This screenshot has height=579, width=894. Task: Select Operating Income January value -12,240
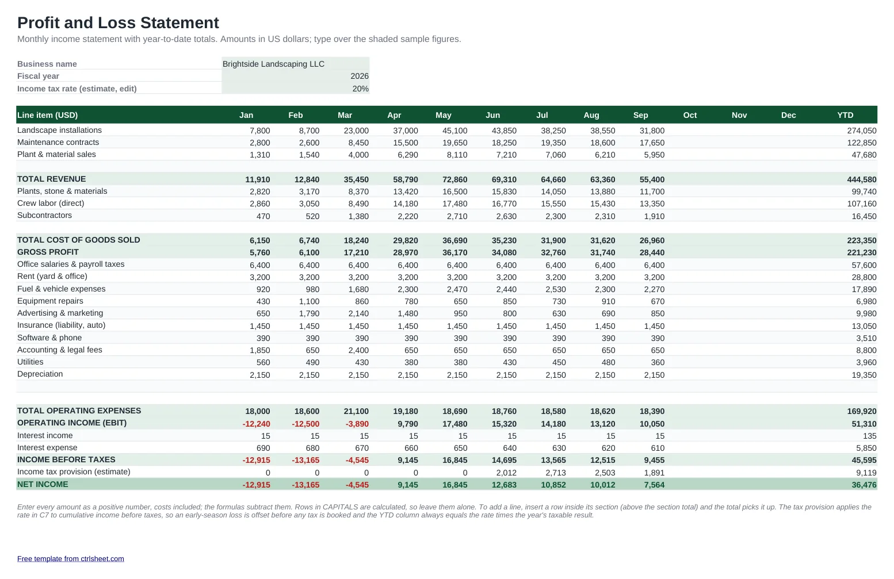pyautogui.click(x=257, y=424)
